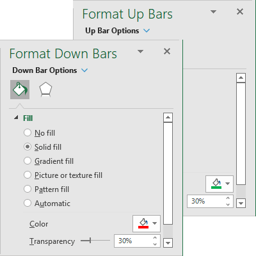Select the Automatic fill option
This screenshot has height=256, width=256.
(x=28, y=203)
